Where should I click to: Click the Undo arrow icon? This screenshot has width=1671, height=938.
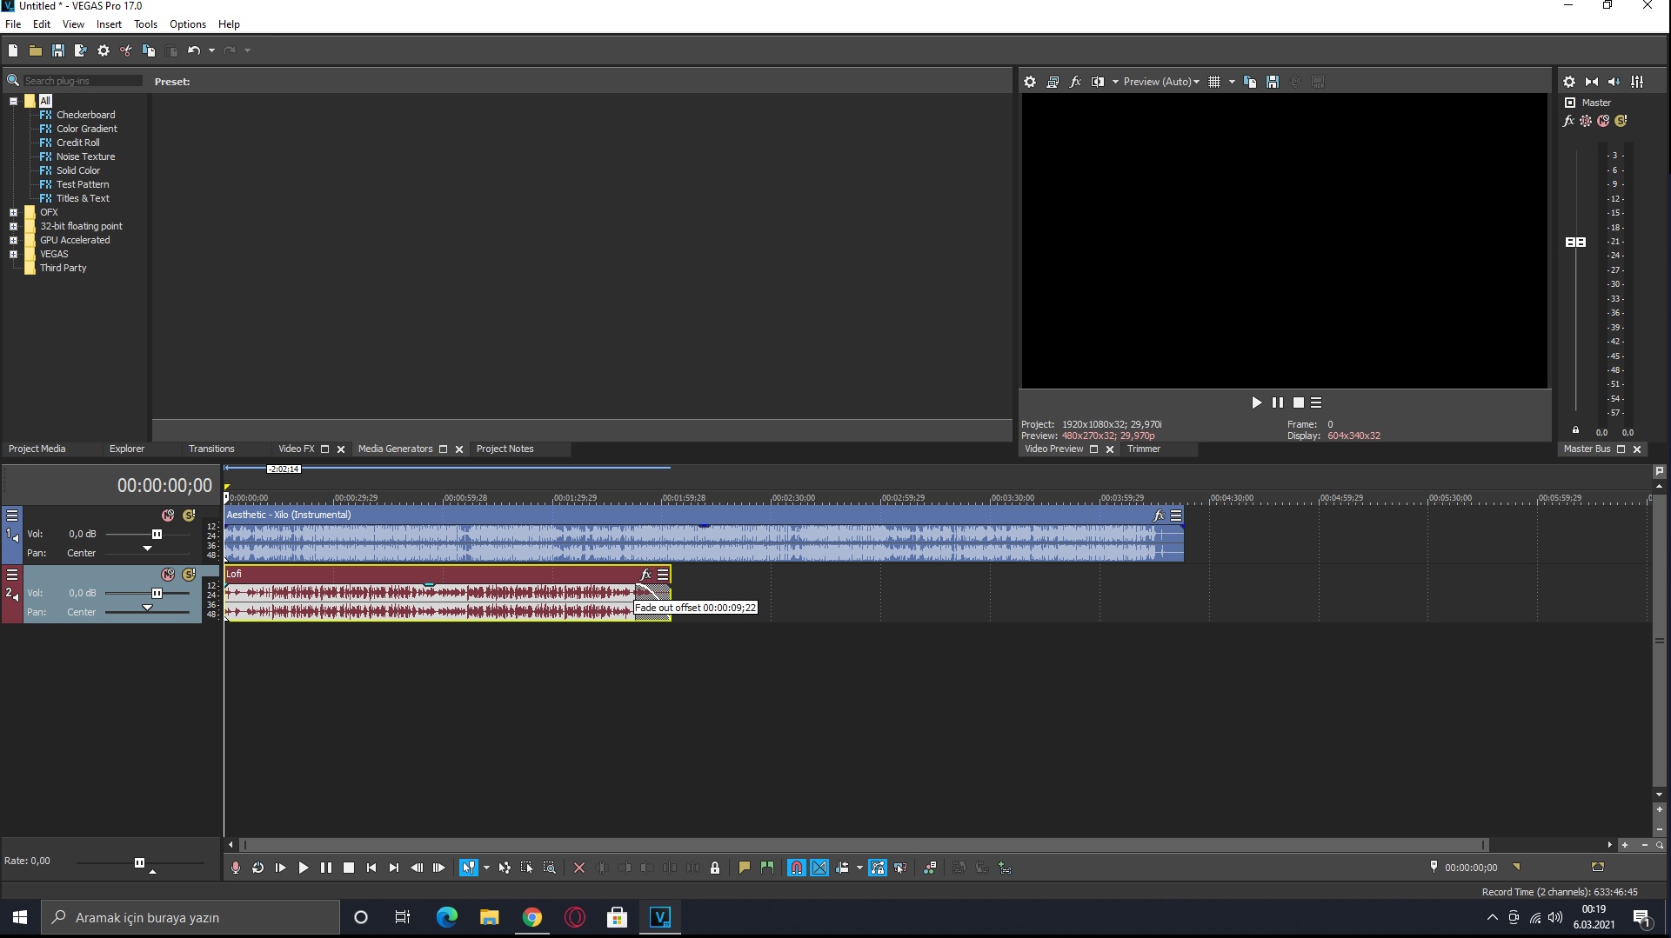194,50
